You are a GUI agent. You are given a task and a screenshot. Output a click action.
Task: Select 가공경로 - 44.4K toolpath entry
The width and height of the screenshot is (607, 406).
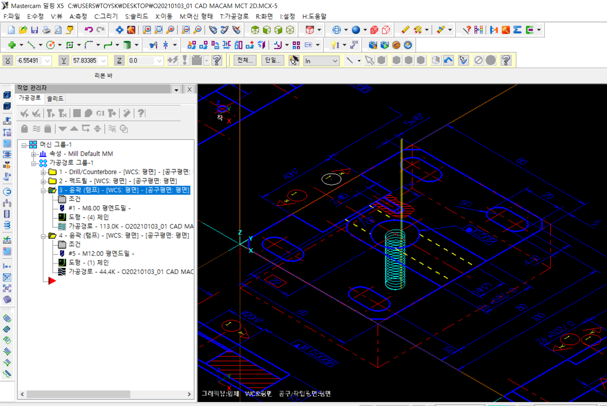(131, 272)
